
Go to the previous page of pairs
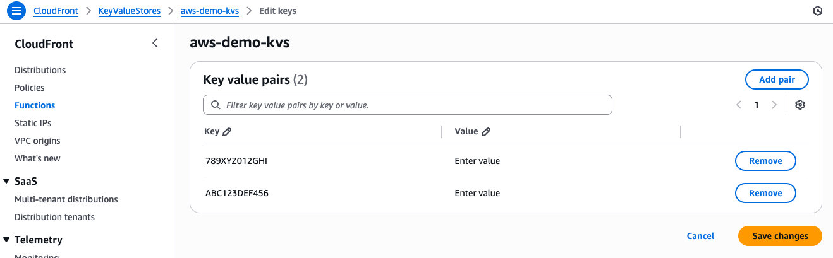pos(739,105)
